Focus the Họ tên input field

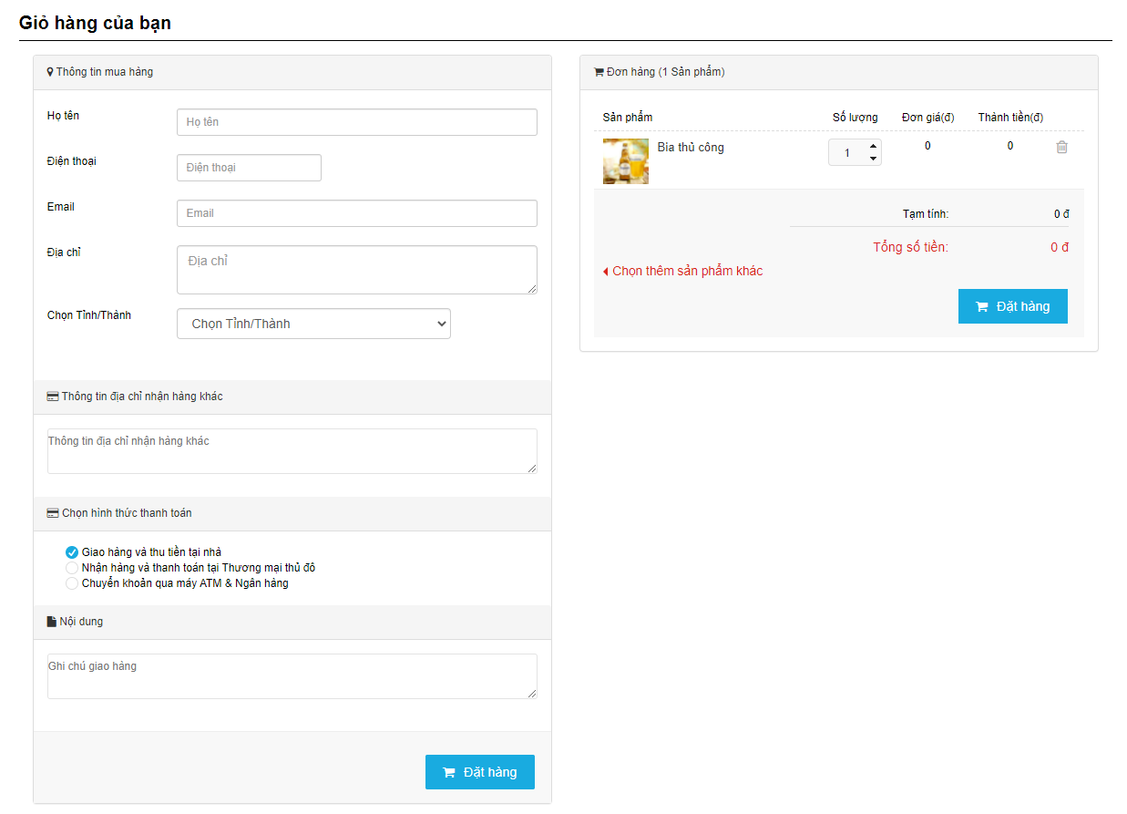tap(356, 122)
